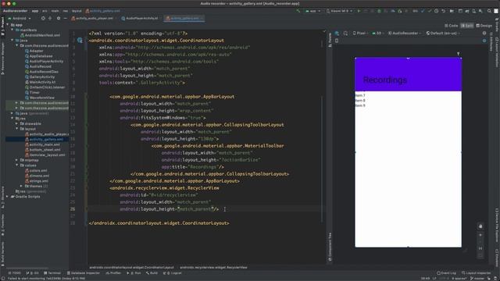Click the Make Project hammer icon
The height and width of the screenshot is (281, 500).
click(x=298, y=11)
